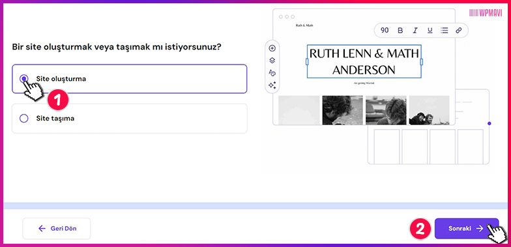The height and width of the screenshot is (247, 511).
Task: Click the 'Sonraki' next button
Action: (467, 228)
